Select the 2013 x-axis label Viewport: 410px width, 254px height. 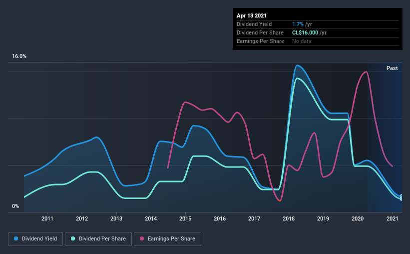pos(116,218)
